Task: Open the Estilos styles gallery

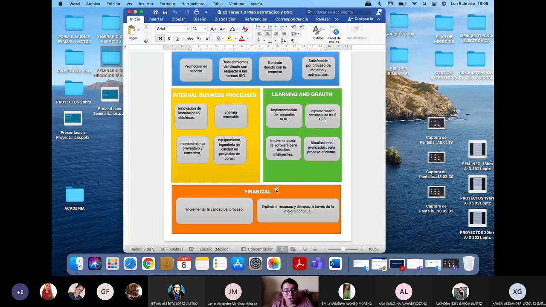Action: 318,33
